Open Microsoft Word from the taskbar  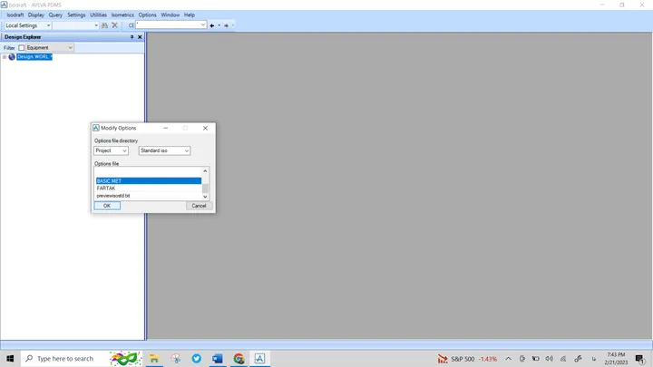pos(218,358)
